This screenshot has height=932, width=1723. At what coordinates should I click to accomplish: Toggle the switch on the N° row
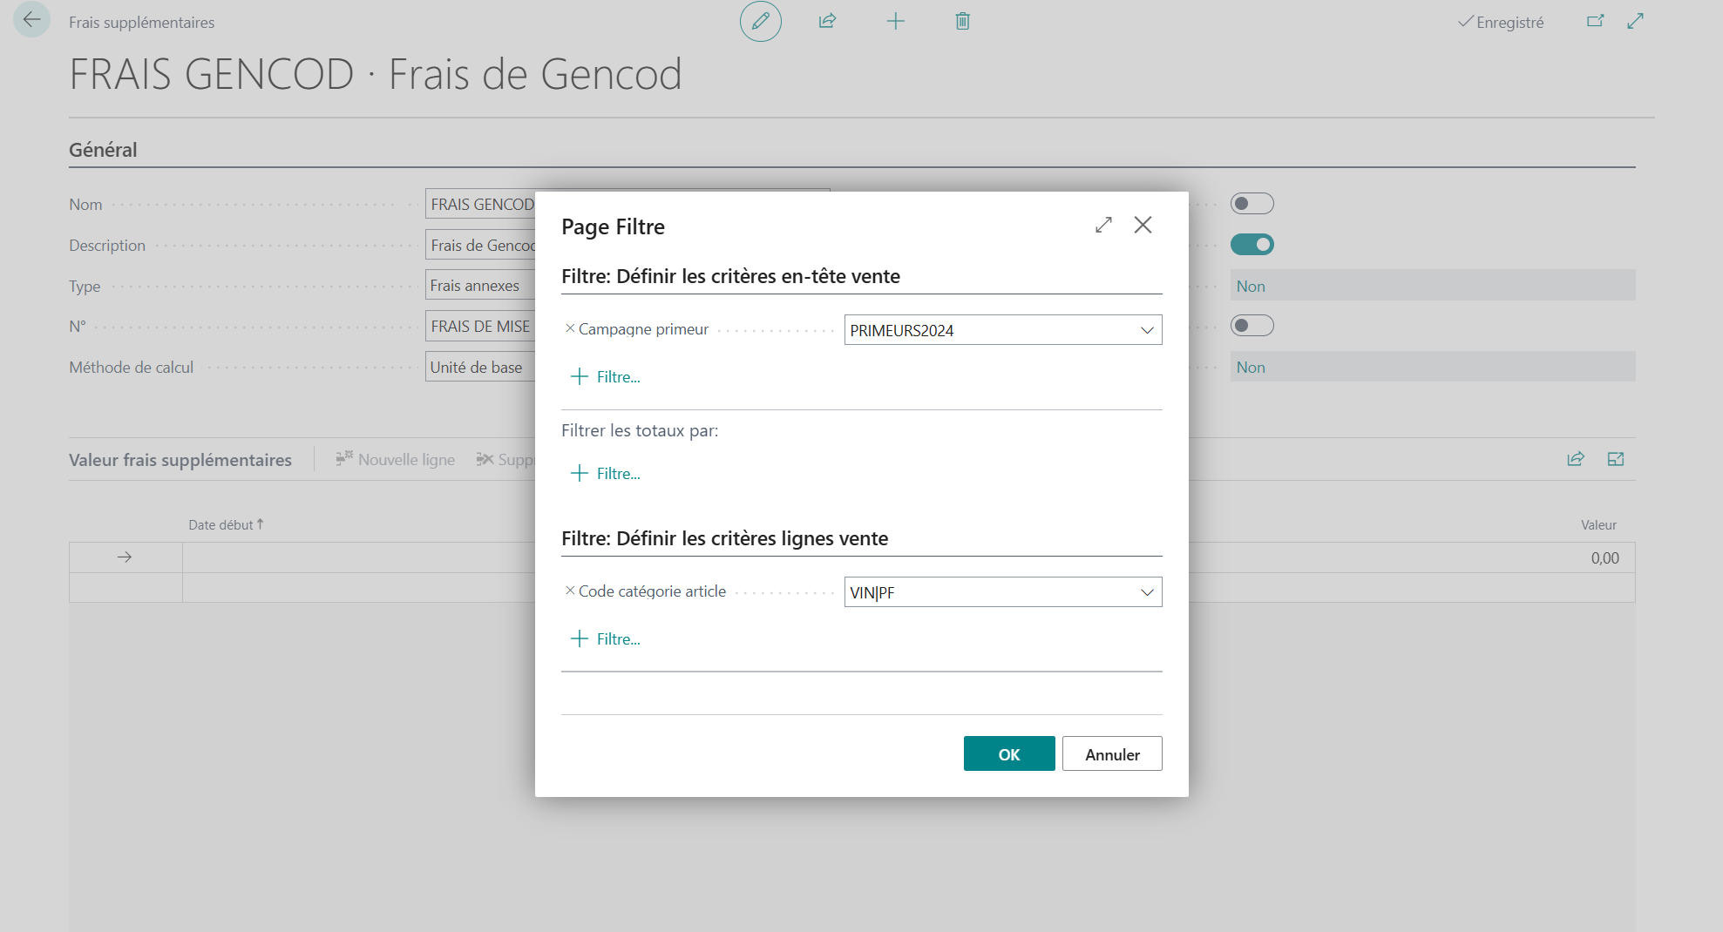pos(1252,326)
